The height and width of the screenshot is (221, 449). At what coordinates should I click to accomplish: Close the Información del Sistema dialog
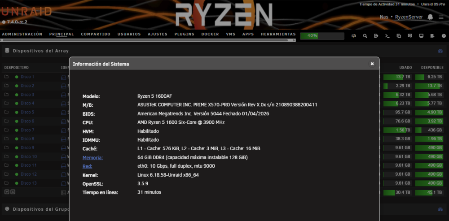click(372, 64)
